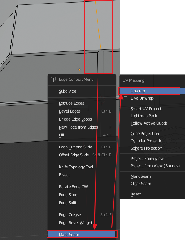Choose Loop Cut and Slide

point(82,147)
